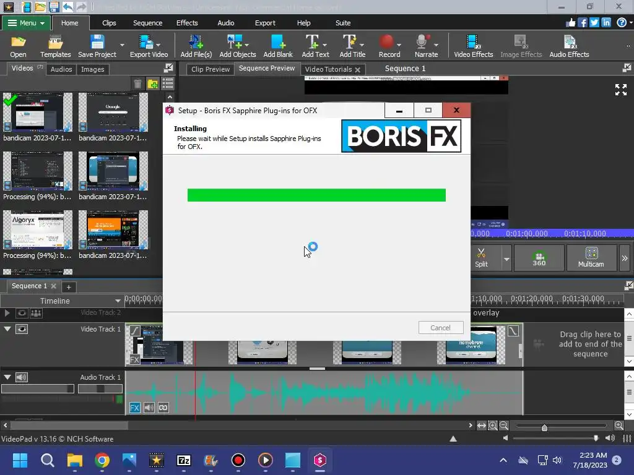Switch to the Clip Preview tab
Viewport: 634px width, 475px height.
coord(211,69)
